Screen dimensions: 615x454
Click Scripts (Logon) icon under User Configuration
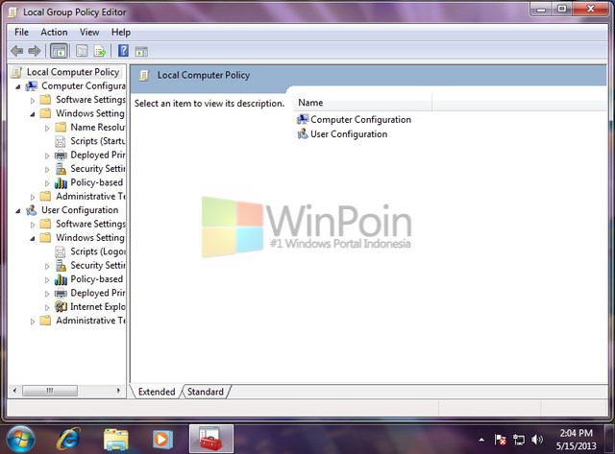tap(61, 251)
